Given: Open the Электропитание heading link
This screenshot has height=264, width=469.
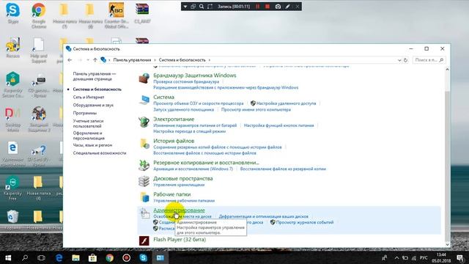Looking at the screenshot, I should click(x=174, y=119).
